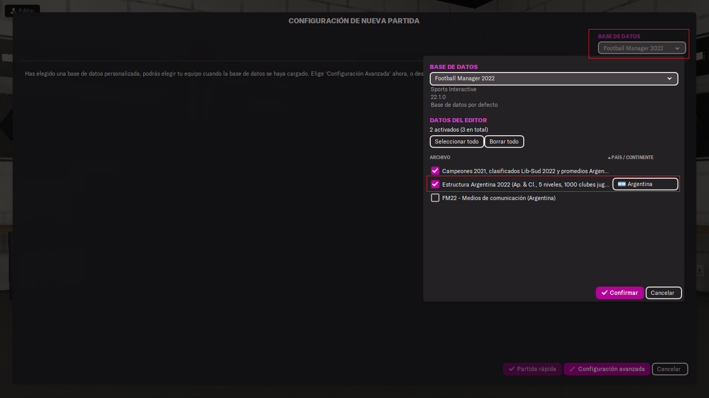The height and width of the screenshot is (398, 709).
Task: Click the checkmark icon on Confirmar
Action: click(x=604, y=293)
